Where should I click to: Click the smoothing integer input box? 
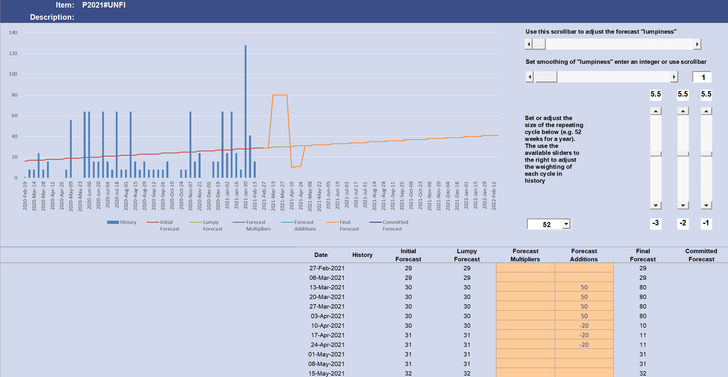pos(702,77)
